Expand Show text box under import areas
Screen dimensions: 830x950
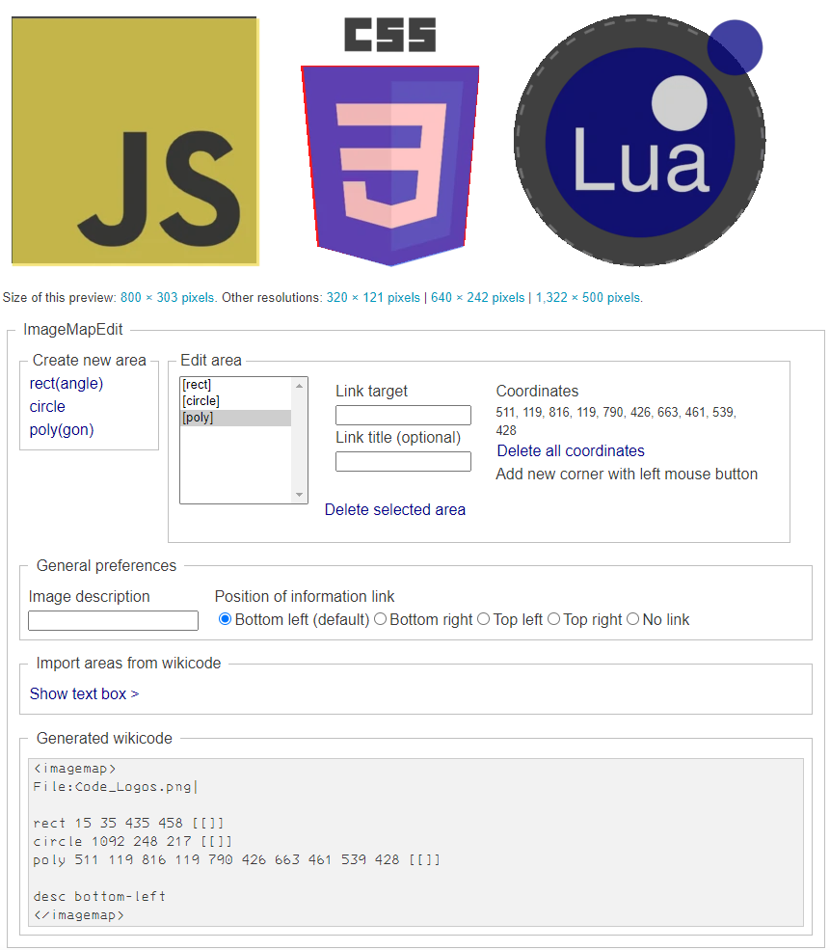[x=84, y=693]
